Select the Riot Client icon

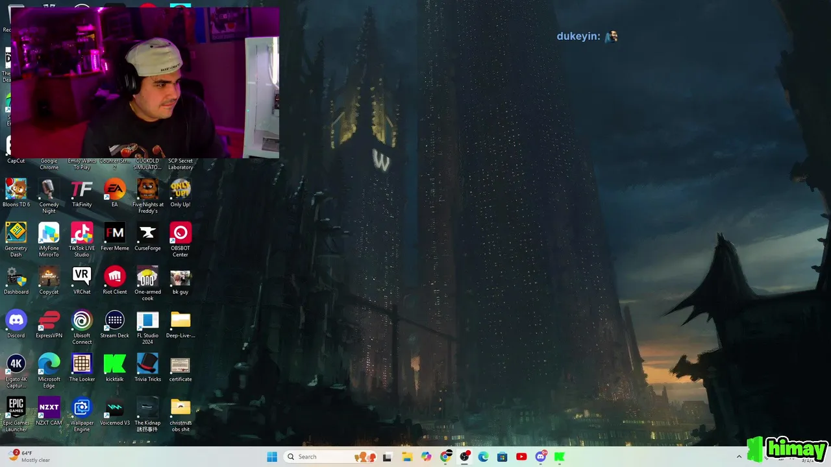click(x=115, y=280)
